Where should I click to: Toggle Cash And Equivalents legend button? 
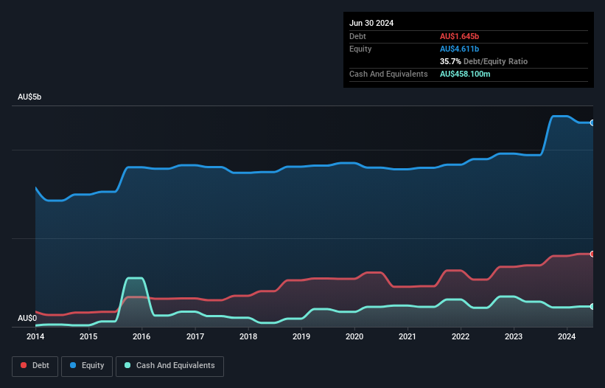tap(169, 366)
